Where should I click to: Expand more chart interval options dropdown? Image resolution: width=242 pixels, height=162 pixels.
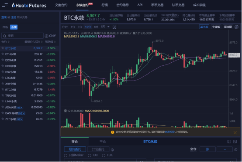tap(108, 27)
